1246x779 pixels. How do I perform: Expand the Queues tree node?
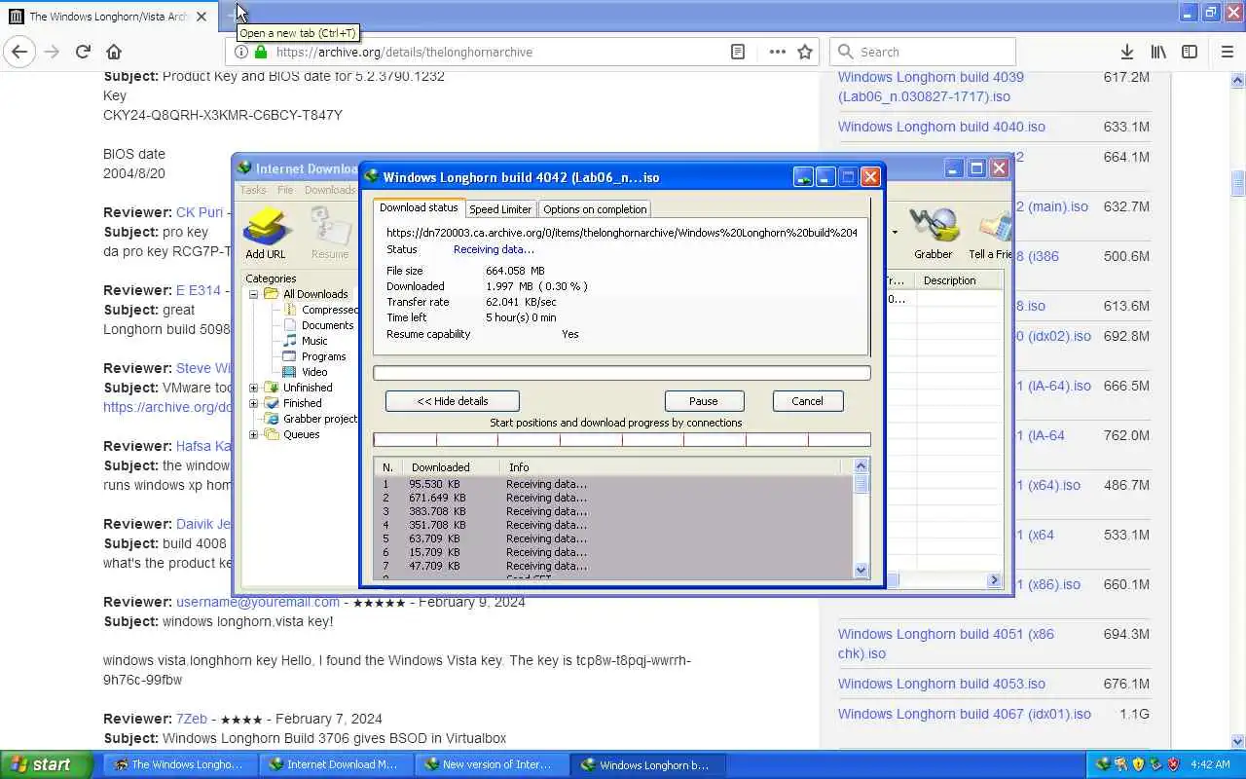253,434
